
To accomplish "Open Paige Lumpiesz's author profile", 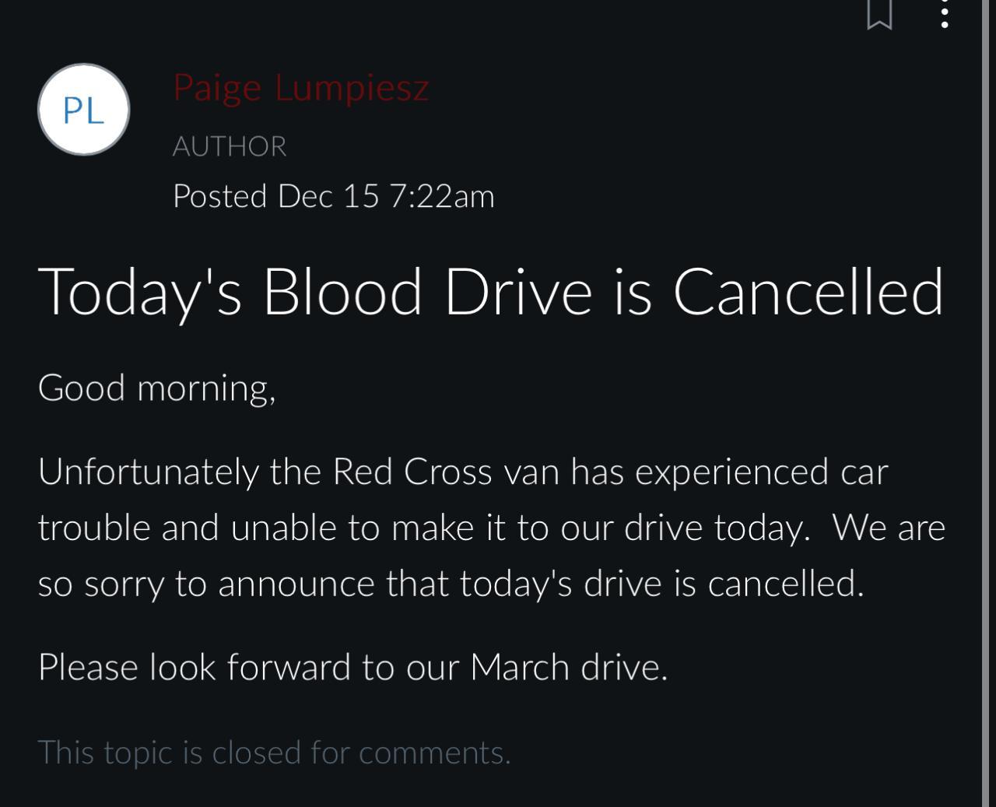I will coord(300,87).
